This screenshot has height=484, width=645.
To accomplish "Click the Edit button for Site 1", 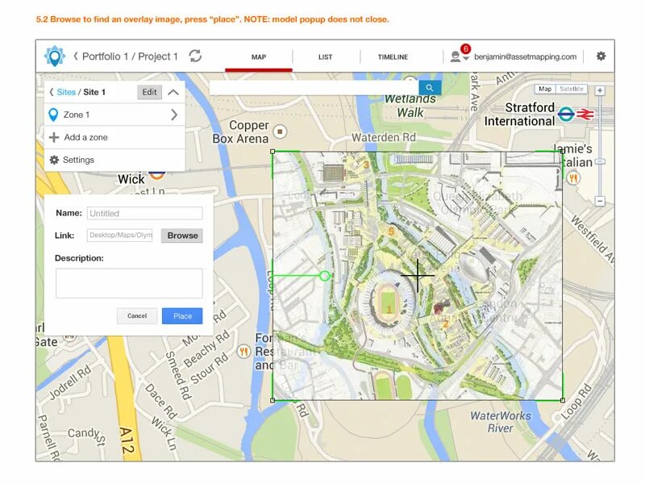I will (149, 92).
